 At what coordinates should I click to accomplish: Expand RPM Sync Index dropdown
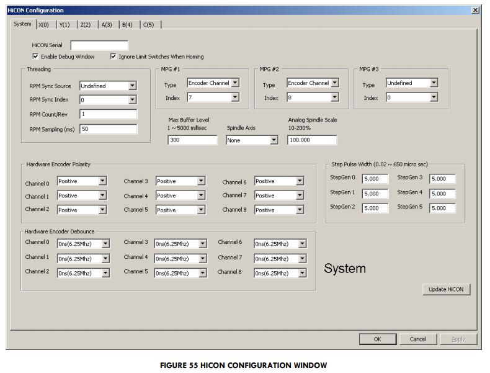coord(132,100)
